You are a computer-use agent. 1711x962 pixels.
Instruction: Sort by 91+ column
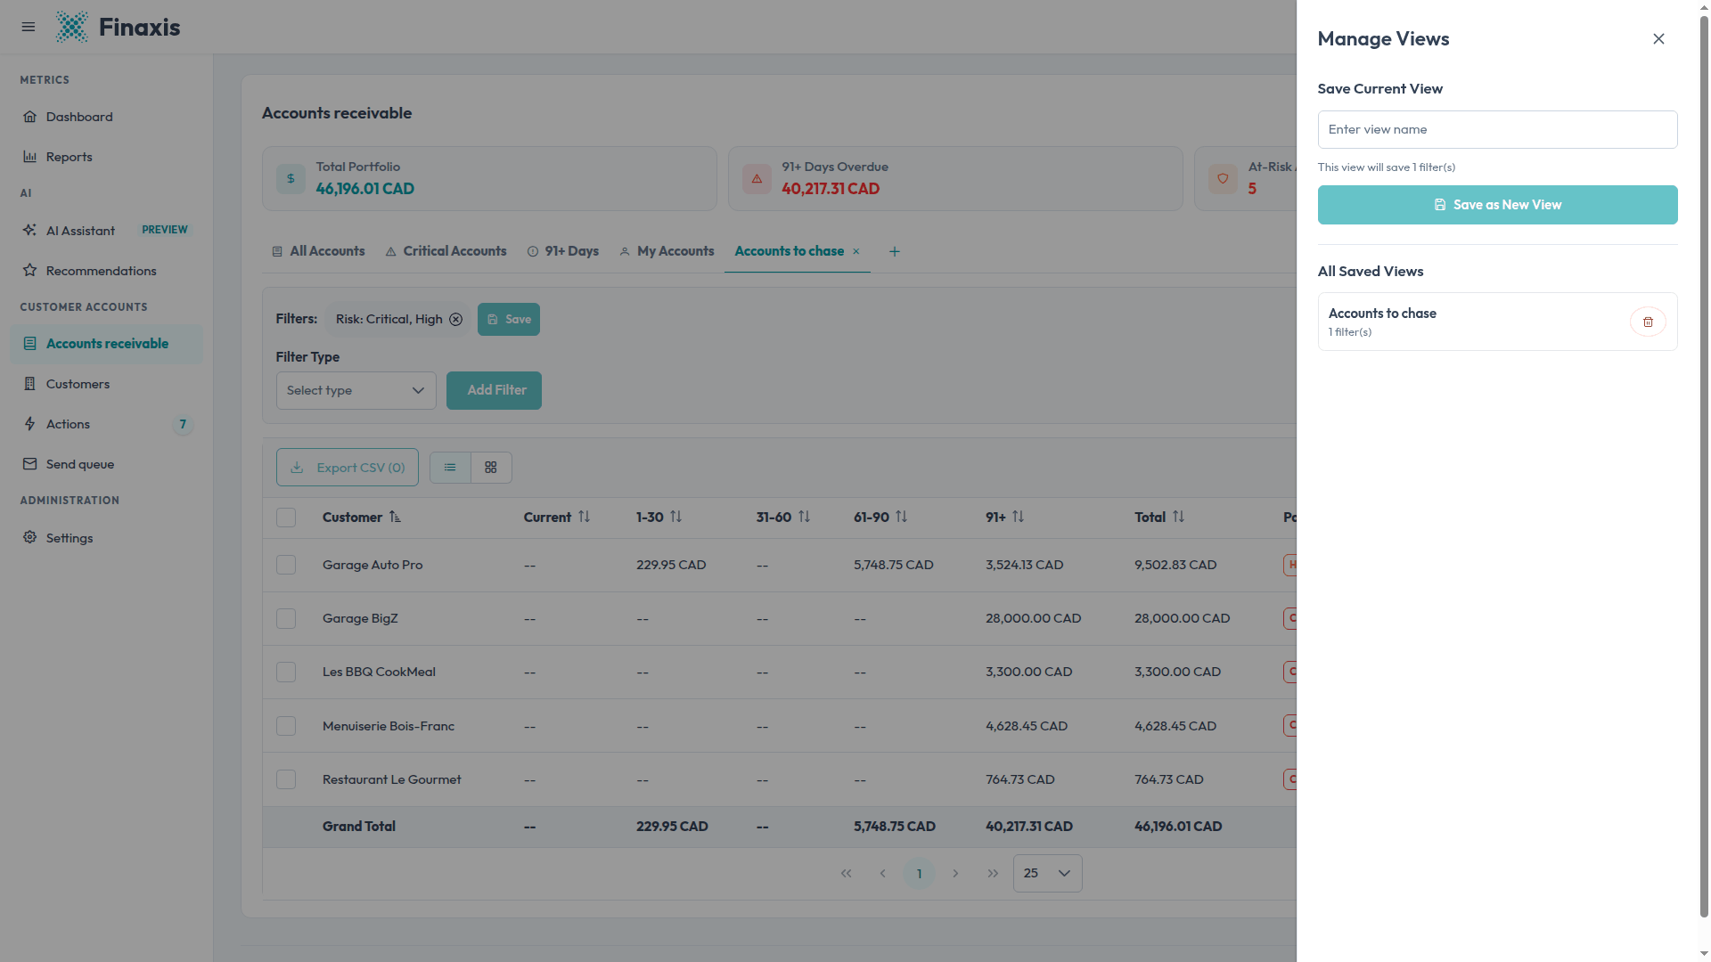pyautogui.click(x=1018, y=517)
